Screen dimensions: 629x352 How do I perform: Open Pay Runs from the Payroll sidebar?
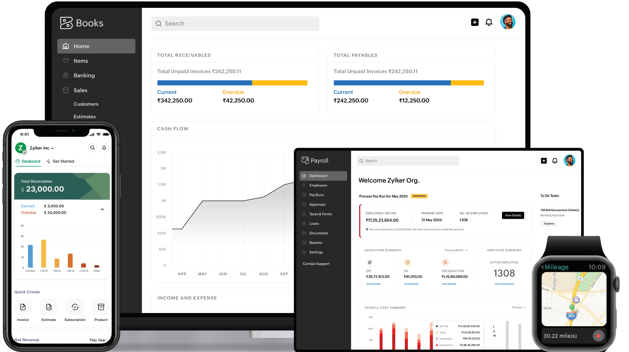click(x=316, y=195)
